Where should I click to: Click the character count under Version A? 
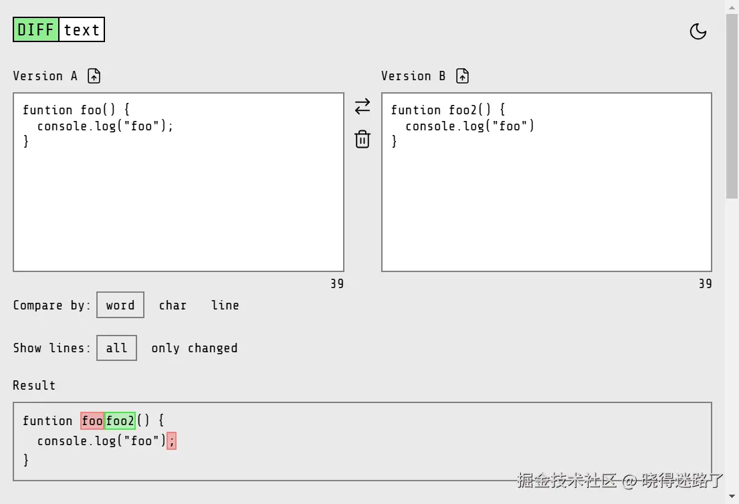(337, 283)
